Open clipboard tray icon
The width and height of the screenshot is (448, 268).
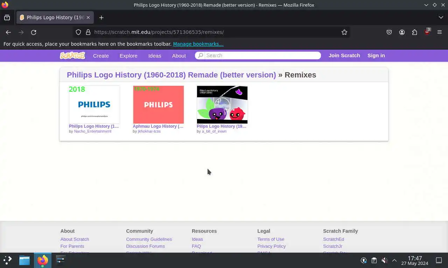pyautogui.click(x=374, y=260)
